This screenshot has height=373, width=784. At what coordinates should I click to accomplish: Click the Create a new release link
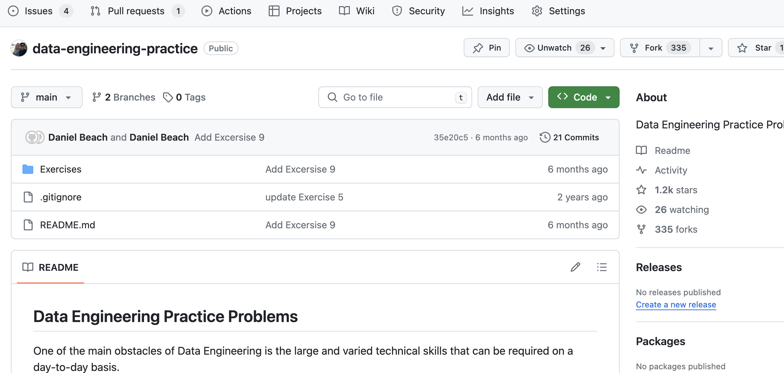[x=676, y=304]
